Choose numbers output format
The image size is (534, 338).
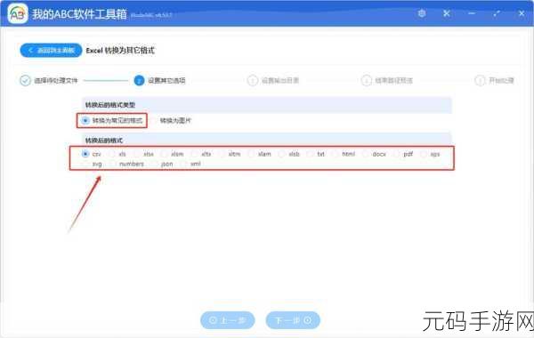pos(126,164)
